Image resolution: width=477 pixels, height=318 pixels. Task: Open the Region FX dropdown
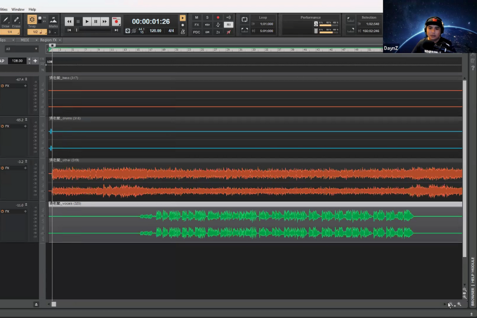point(50,40)
